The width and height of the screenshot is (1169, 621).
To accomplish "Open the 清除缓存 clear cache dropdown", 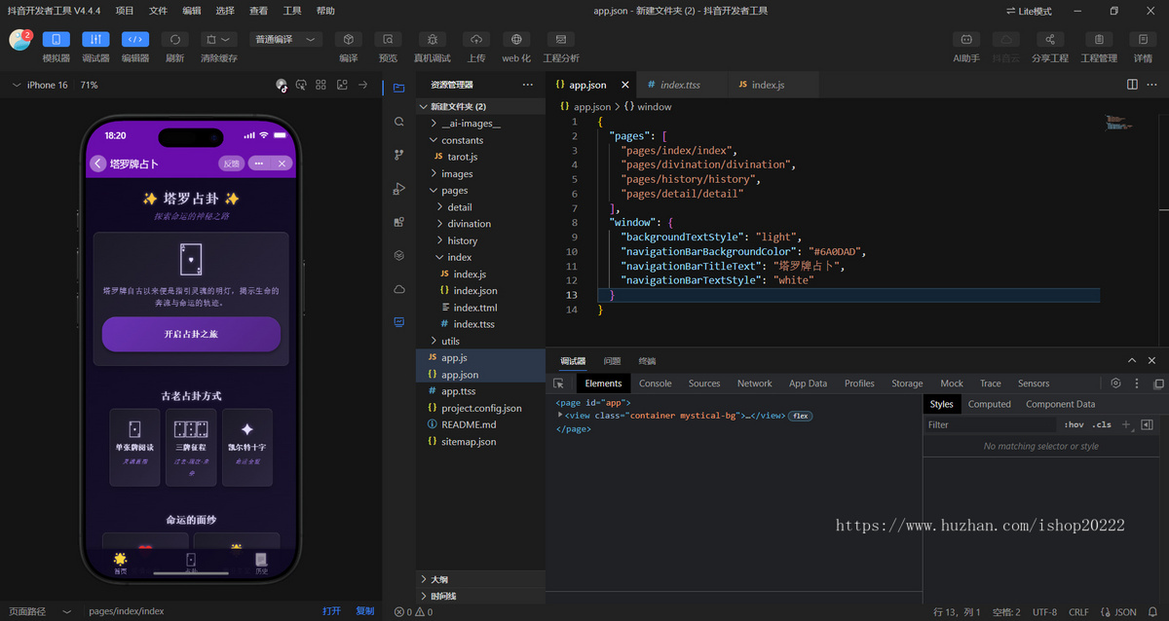I will (x=218, y=40).
